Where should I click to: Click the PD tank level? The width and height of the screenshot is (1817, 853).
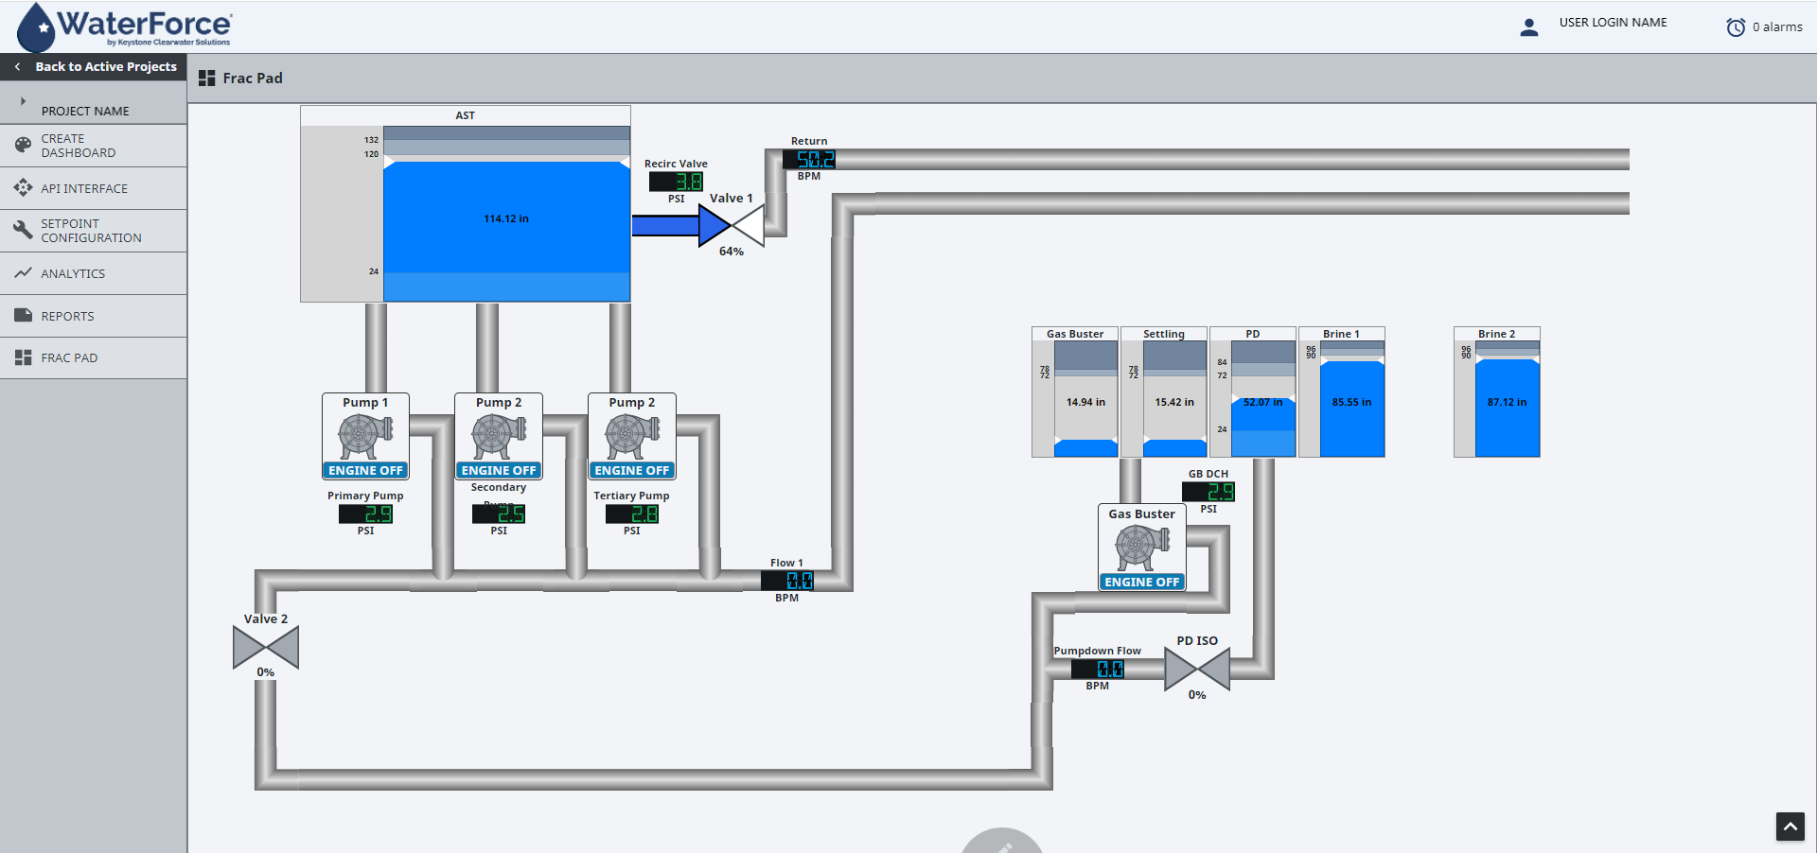pyautogui.click(x=1263, y=399)
